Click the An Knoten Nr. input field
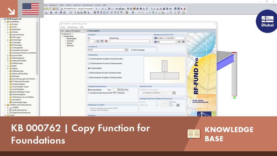This screenshot has width=277, height=156. (x=106, y=50)
